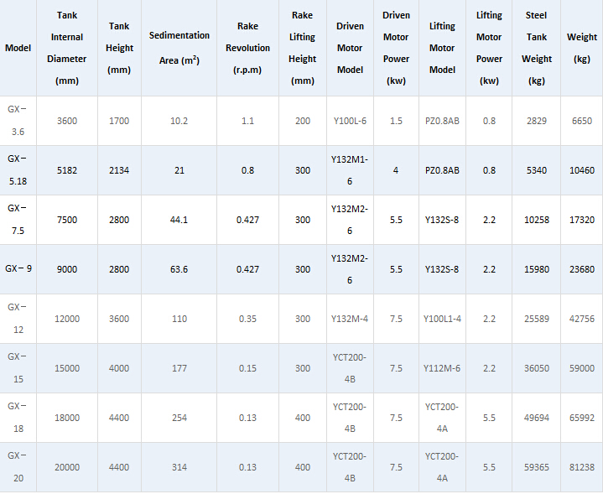603x494 pixels.
Task: Select the Rake Revolution header cell
Action: [247, 48]
